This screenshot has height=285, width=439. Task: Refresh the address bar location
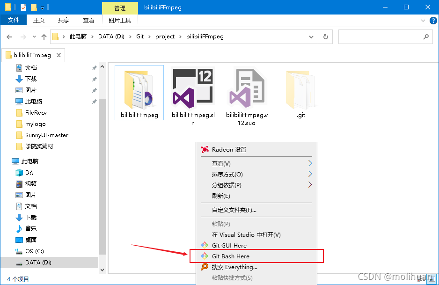[325, 37]
